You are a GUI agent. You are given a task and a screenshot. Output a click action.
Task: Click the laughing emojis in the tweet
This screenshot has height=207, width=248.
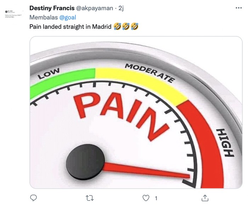126,27
